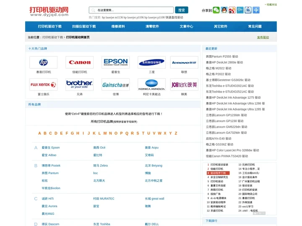Jump to letter H index

tap(78, 133)
